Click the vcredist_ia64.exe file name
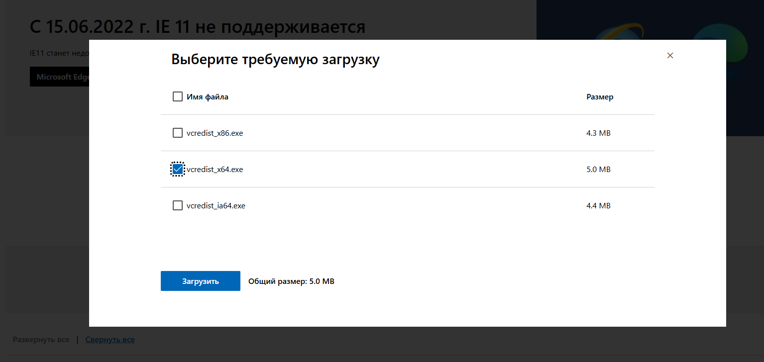 pos(216,206)
